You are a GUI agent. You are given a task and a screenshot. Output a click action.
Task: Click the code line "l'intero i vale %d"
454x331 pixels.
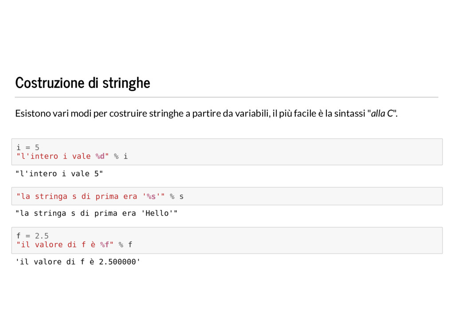click(72, 156)
